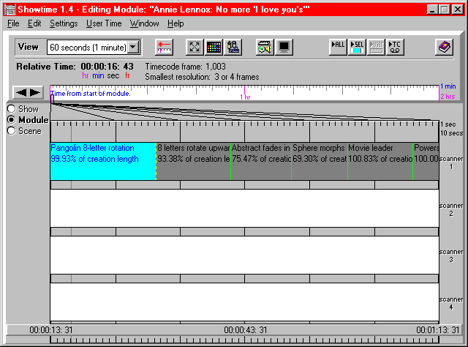The image size is (468, 347).
Task: Click the empty scanner 3 track
Action: tap(244, 255)
